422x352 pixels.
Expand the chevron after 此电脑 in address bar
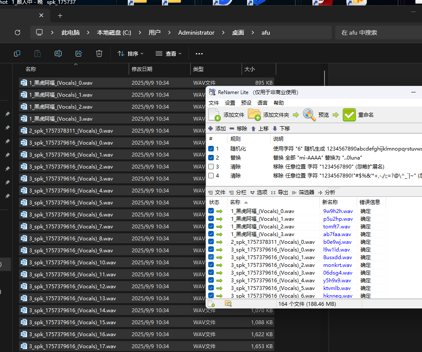(88, 33)
